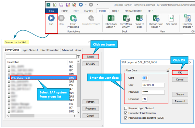Open the Customize Quick Access Toolbar arrow
This screenshot has width=195, height=128.
(x=97, y=5)
